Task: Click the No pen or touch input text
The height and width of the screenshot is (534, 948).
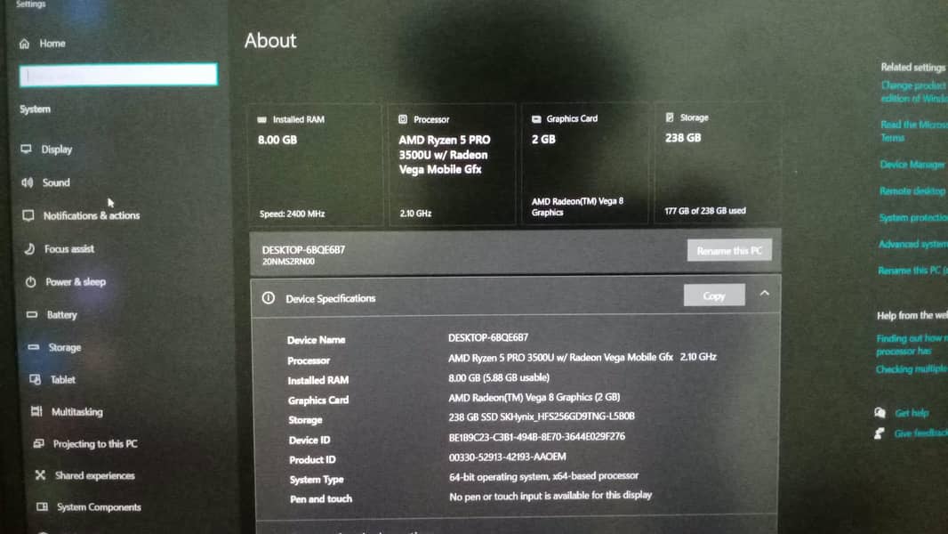Action: point(550,496)
